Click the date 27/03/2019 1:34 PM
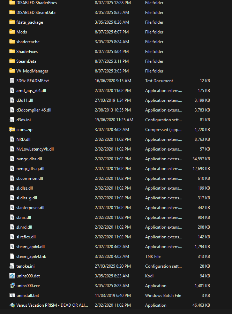 click(113, 100)
